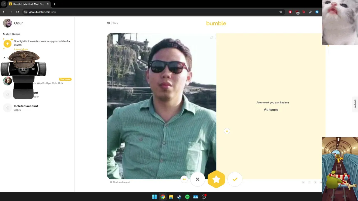This screenshot has height=201, width=358.
Task: Send a SuperSwipe with the star button
Action: tap(216, 179)
